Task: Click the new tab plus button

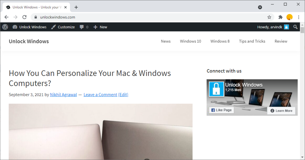Action: point(76,7)
